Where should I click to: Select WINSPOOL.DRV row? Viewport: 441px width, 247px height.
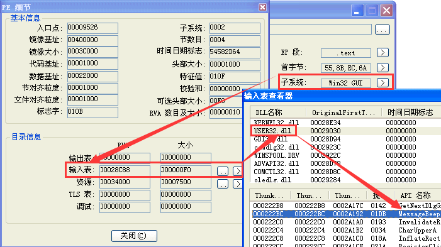[346, 155]
